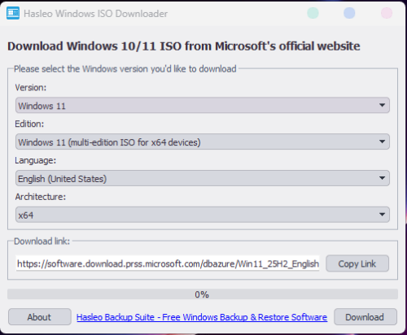This screenshot has height=335, width=407.
Task: Open the Language dropdown showing English (United States)
Action: (x=203, y=178)
